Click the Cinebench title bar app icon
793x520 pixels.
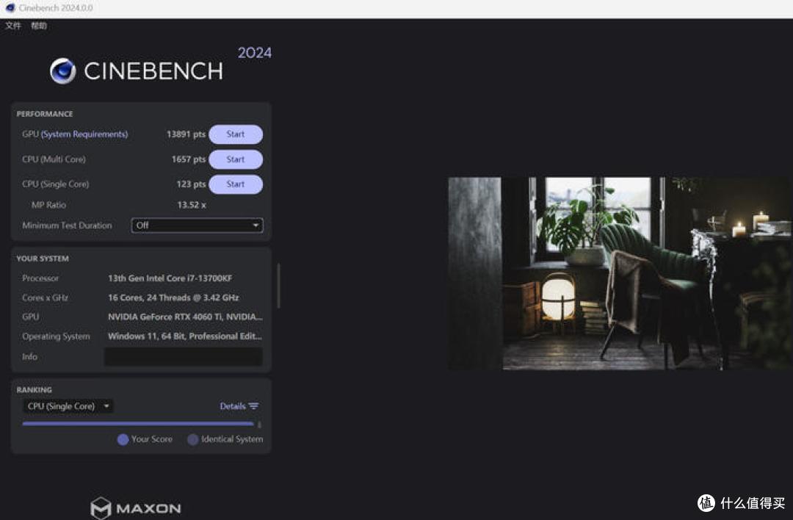(x=10, y=7)
